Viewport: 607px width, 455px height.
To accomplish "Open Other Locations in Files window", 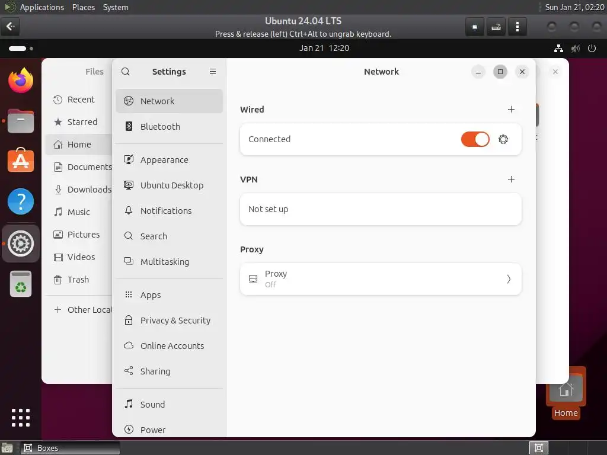I will [x=79, y=310].
